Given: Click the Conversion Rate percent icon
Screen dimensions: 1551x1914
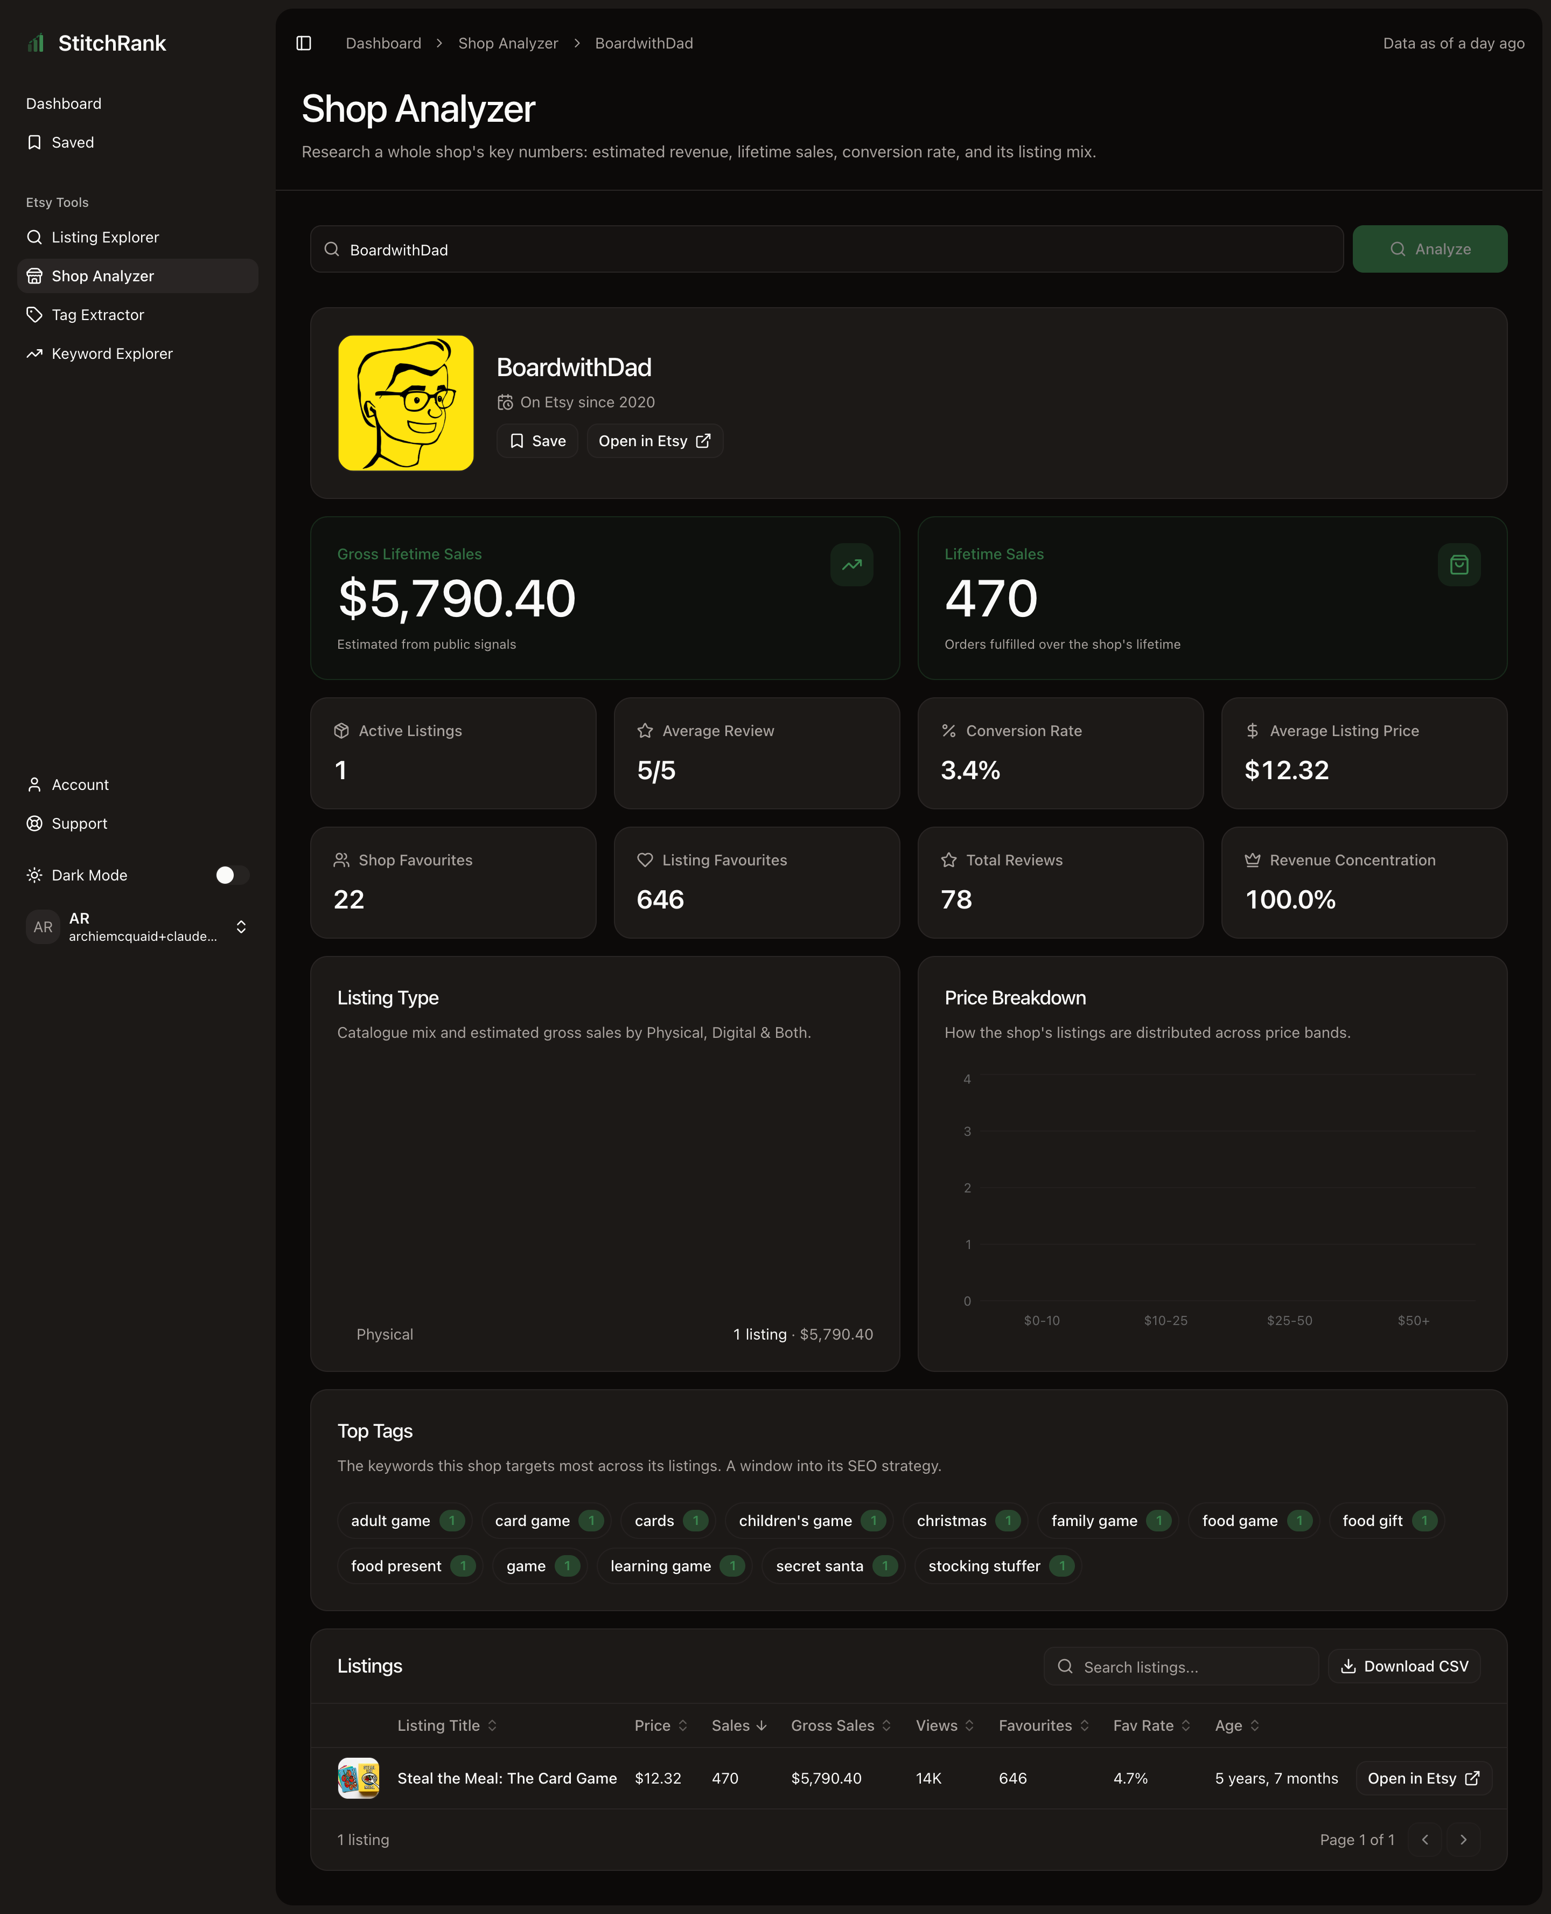Looking at the screenshot, I should pos(949,731).
